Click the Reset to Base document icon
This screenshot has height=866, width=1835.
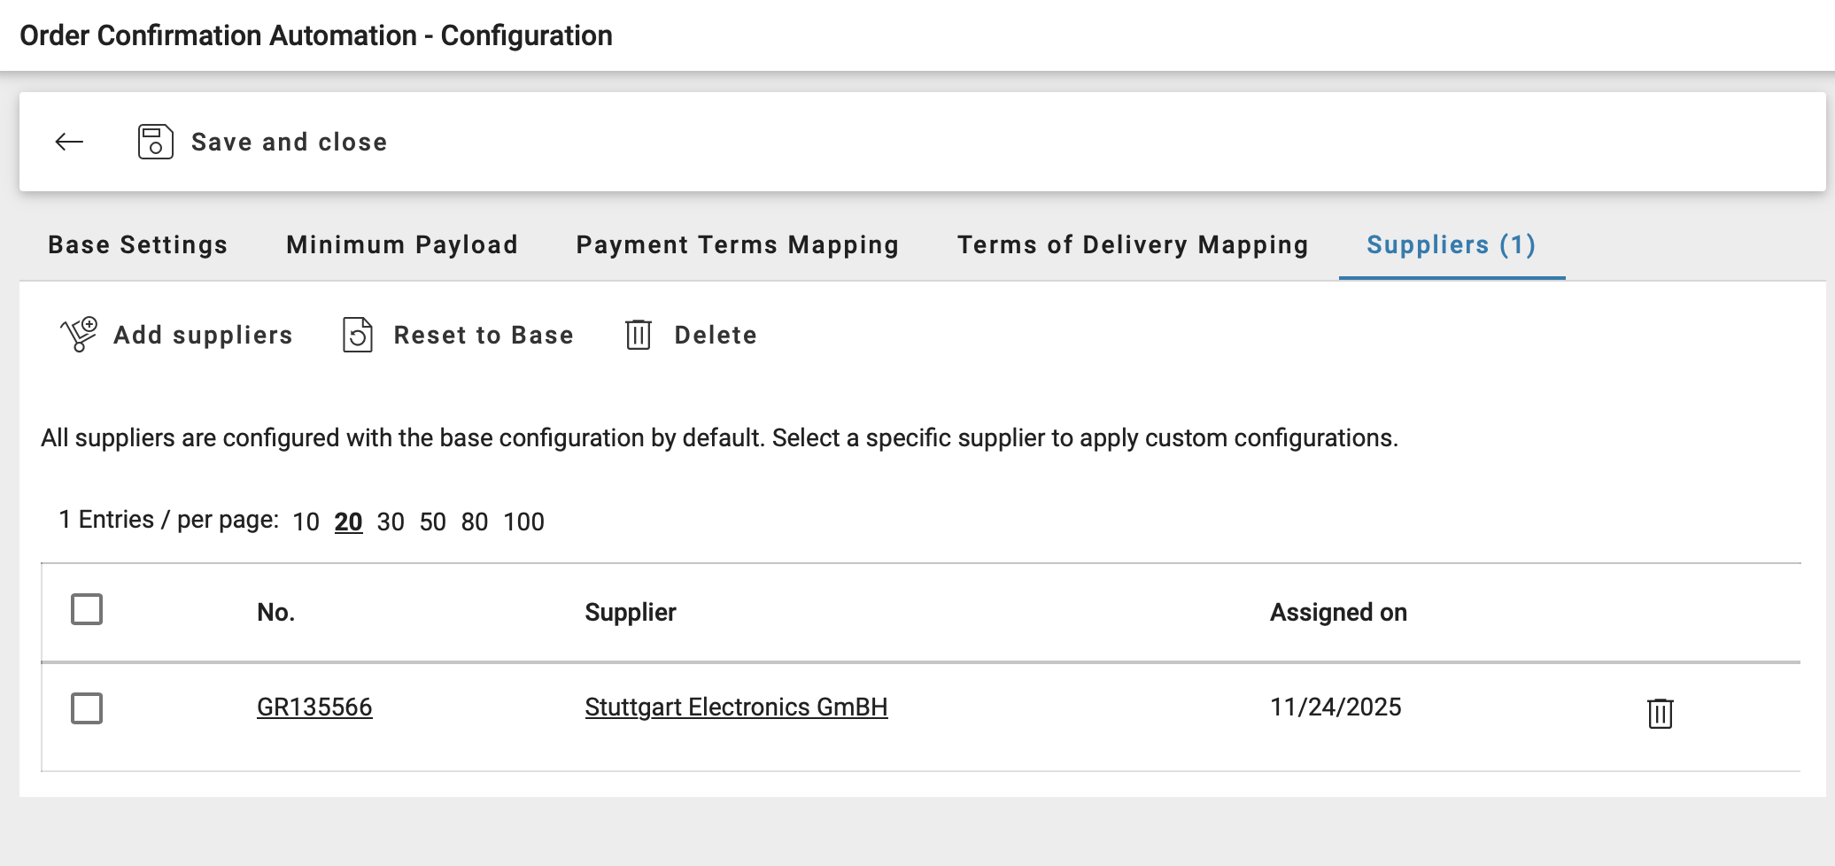pos(357,336)
